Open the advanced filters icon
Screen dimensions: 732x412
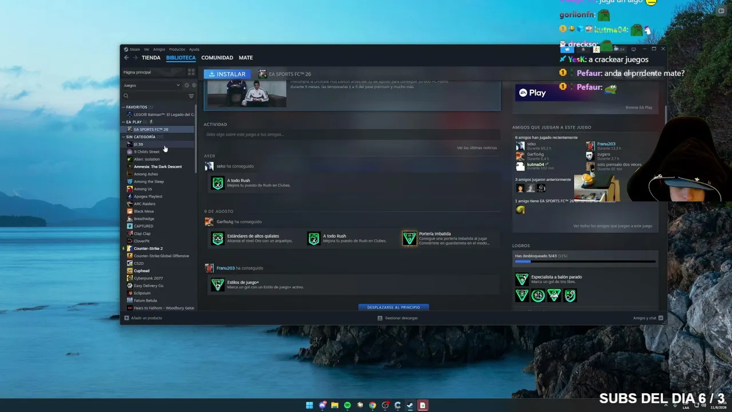click(x=191, y=96)
